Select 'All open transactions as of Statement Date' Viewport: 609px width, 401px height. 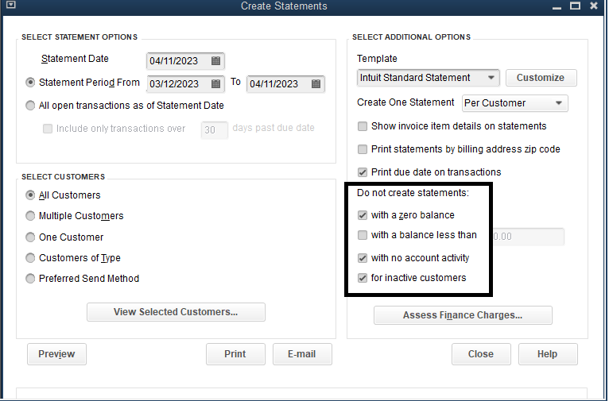[31, 105]
